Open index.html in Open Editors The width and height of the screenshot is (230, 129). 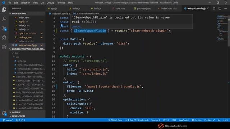pos(27,18)
